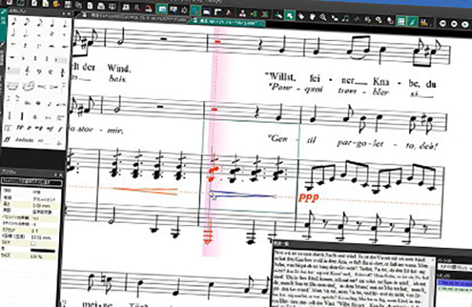Click the red selected chord on score

click(213, 174)
